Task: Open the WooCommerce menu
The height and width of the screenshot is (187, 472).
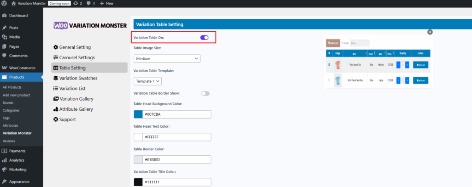Action: pyautogui.click(x=21, y=68)
